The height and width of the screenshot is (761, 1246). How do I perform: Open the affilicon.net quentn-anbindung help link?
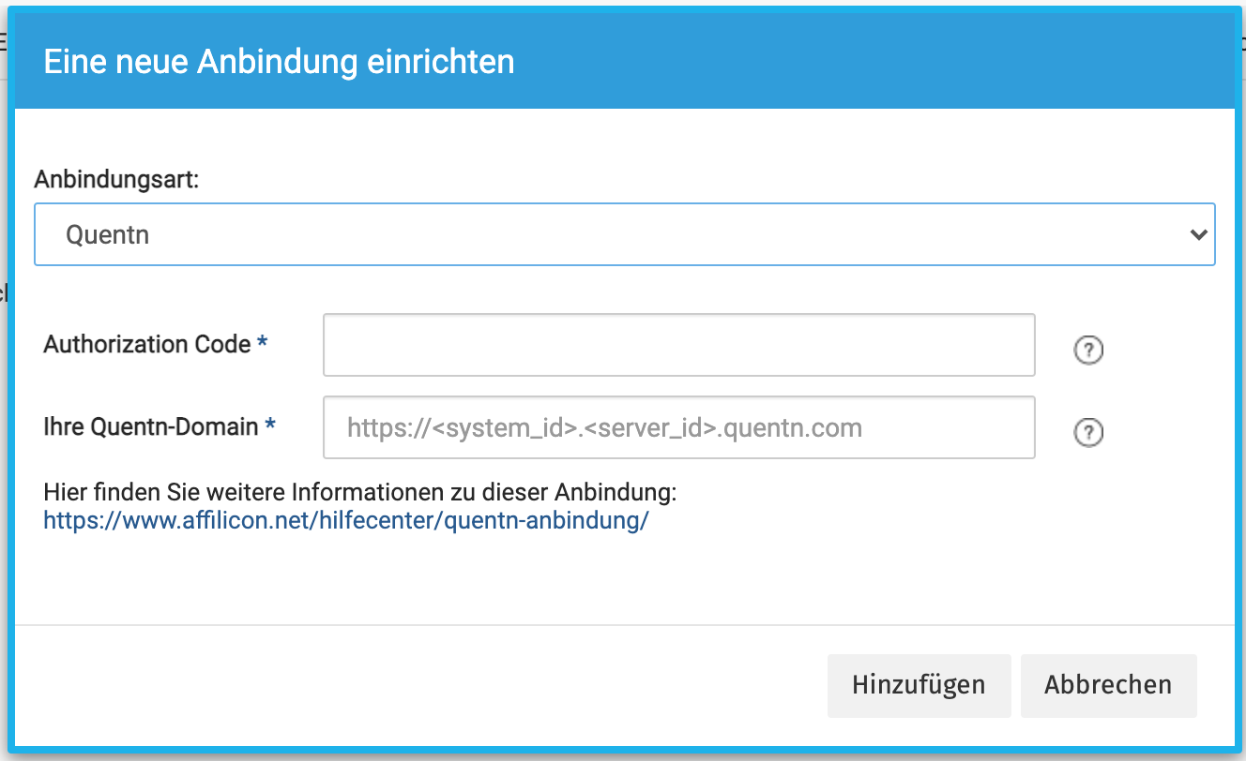(346, 521)
